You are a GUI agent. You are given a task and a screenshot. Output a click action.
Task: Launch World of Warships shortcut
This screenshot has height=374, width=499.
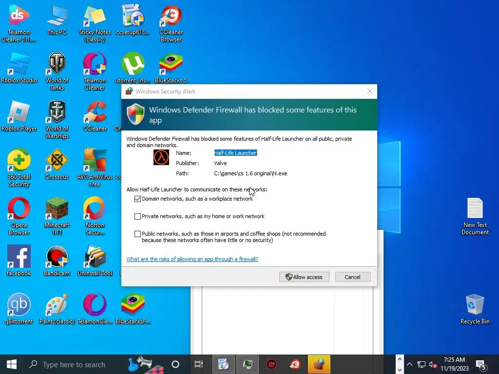click(x=57, y=119)
